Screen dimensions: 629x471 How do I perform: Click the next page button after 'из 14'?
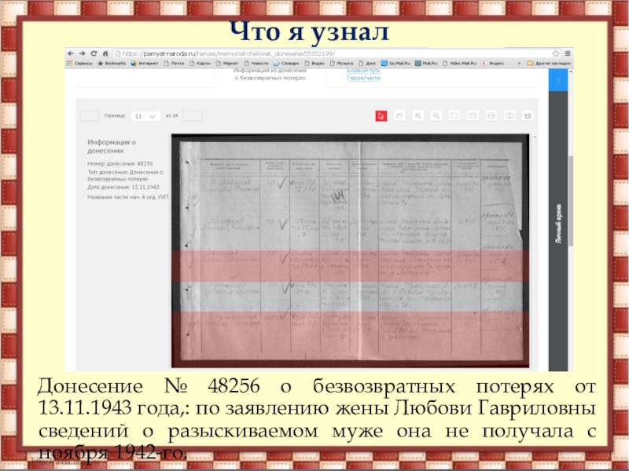[x=192, y=115]
